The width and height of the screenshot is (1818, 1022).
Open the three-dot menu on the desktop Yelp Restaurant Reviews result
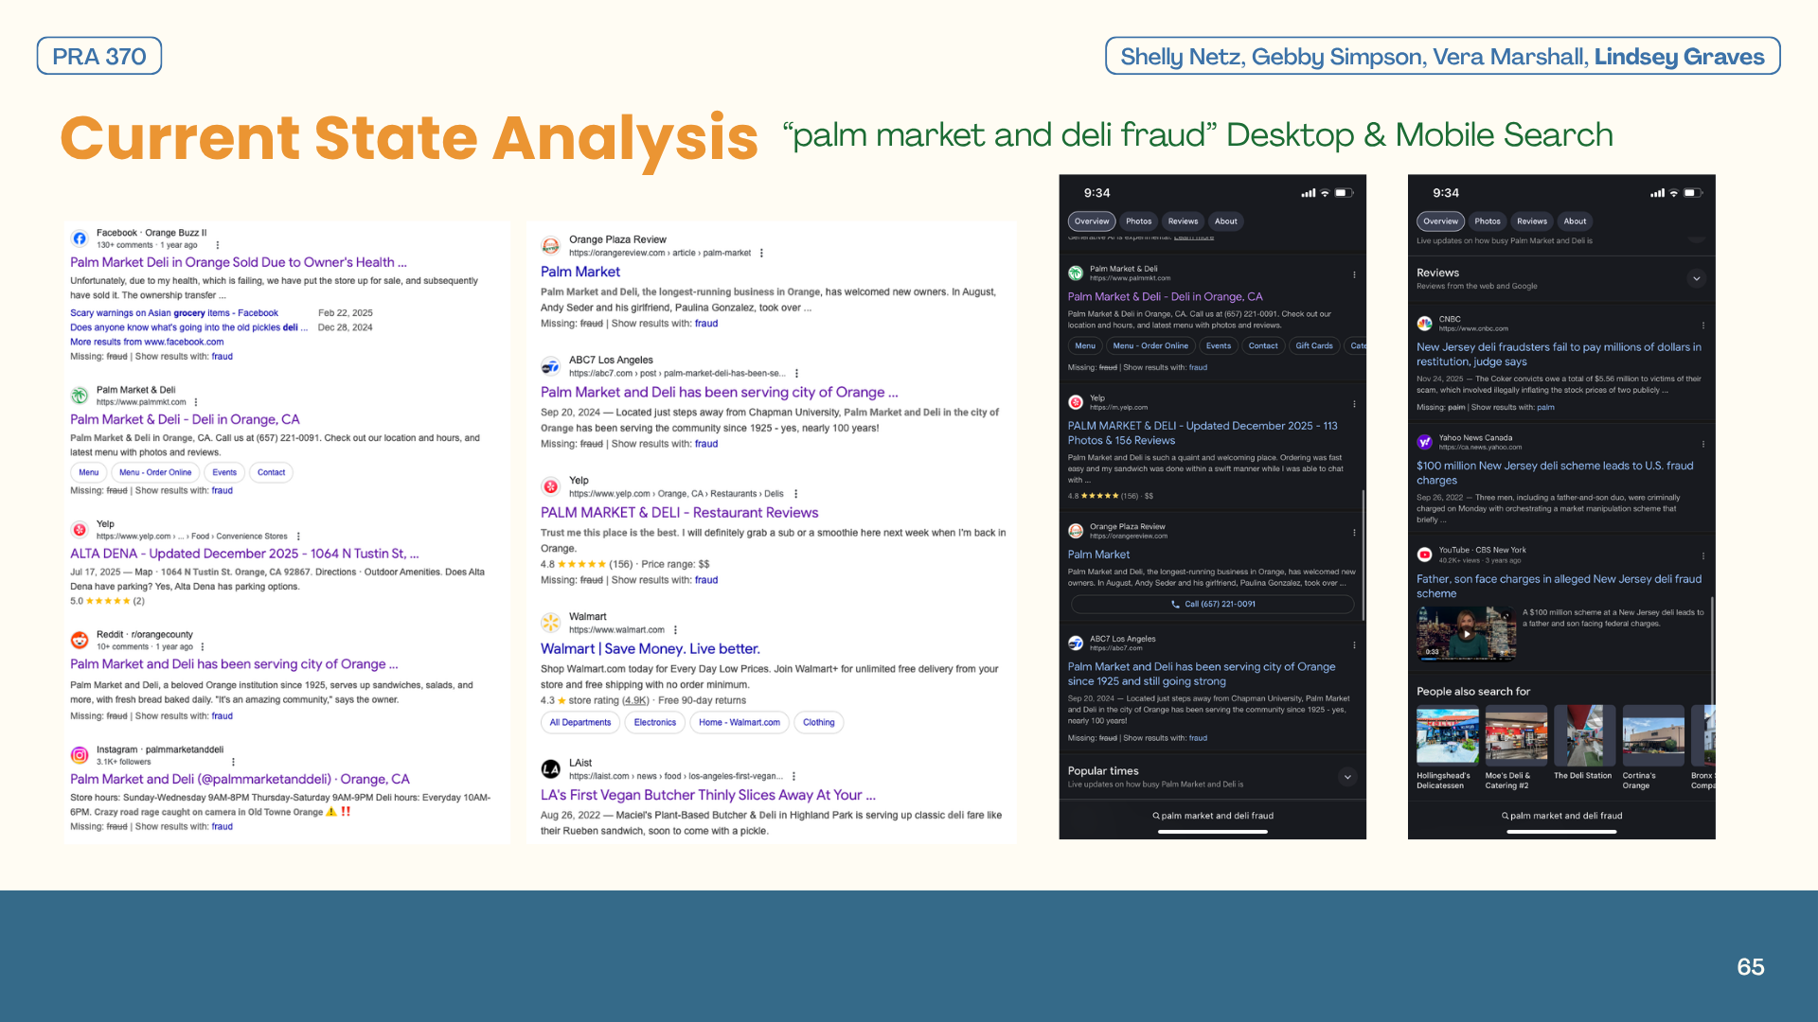(795, 494)
